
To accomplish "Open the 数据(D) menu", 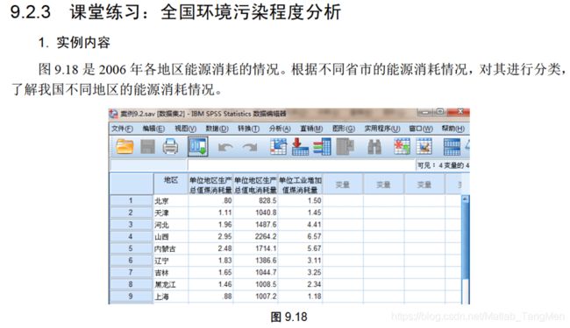I will click(x=217, y=129).
